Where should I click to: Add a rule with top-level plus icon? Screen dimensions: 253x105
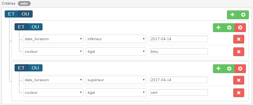[x=232, y=15]
